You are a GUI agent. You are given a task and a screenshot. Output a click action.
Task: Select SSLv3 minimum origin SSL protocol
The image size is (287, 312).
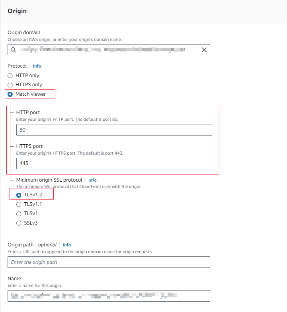tap(19, 223)
